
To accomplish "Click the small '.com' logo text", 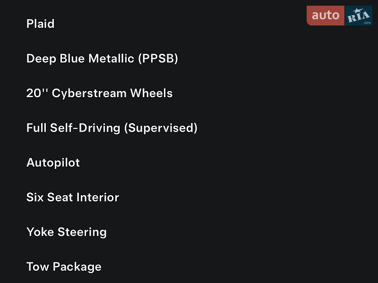I will click(367, 23).
